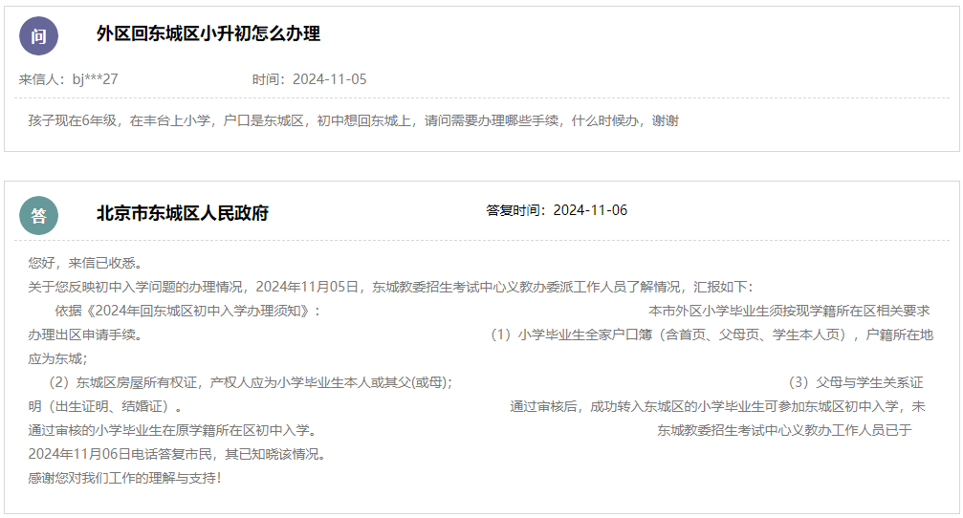Click the sentence starting with 本市外区小学毕业生

coord(789,311)
